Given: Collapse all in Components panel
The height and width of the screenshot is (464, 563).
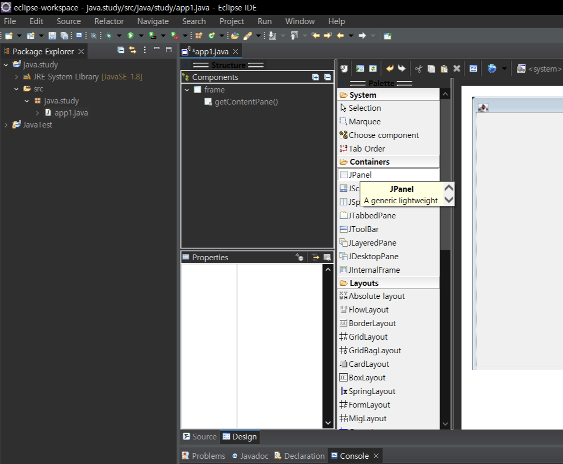Looking at the screenshot, I should pyautogui.click(x=328, y=77).
